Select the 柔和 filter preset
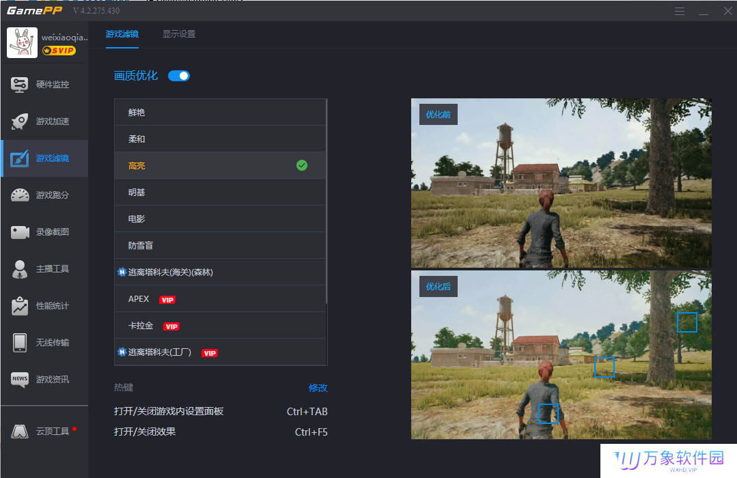Screen dimensions: 737x478 pos(220,139)
